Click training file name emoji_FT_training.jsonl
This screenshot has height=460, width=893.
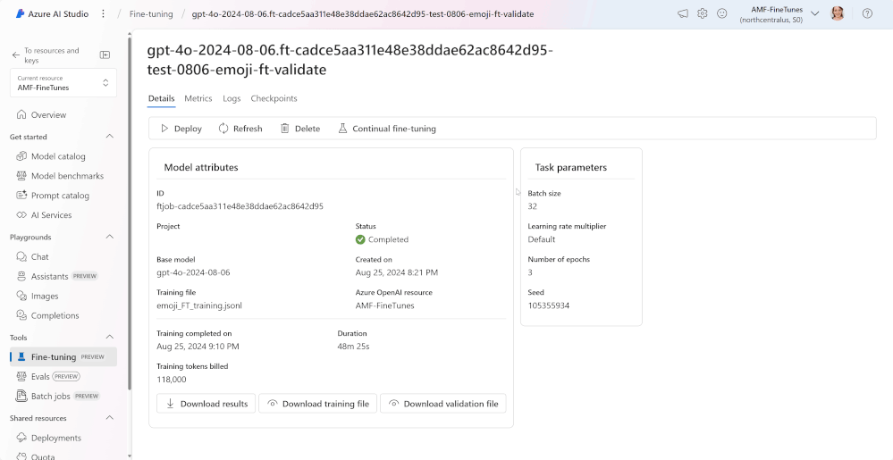pyautogui.click(x=199, y=305)
